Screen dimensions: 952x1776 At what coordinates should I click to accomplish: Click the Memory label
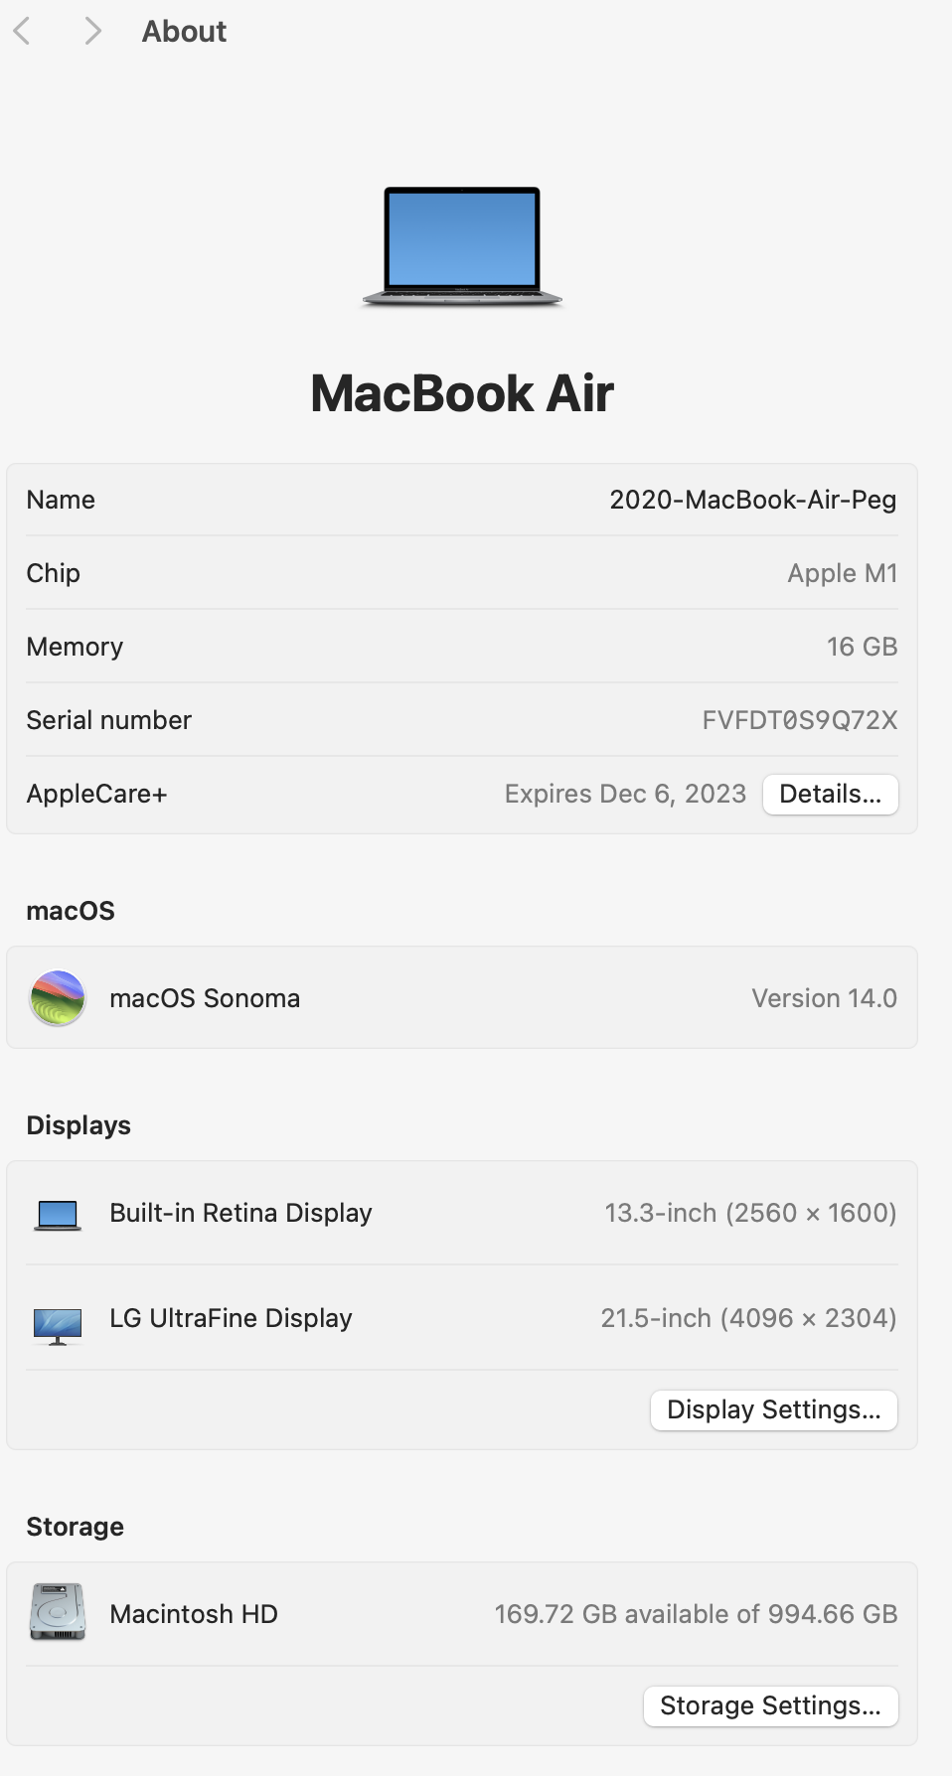click(75, 647)
